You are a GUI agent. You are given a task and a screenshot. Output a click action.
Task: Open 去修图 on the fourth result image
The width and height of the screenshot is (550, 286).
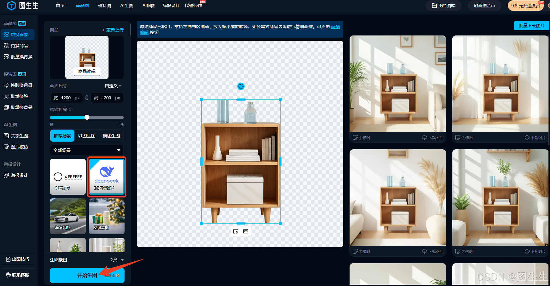coord(464,251)
